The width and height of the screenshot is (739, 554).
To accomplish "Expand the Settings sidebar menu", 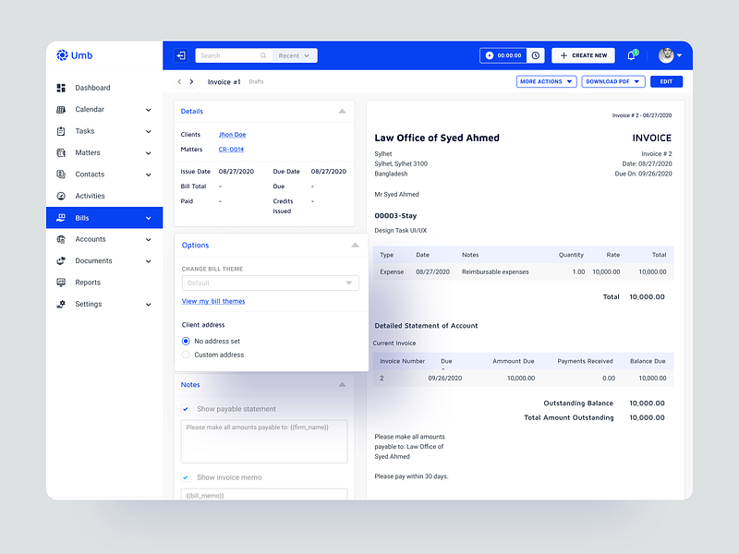I will point(147,304).
